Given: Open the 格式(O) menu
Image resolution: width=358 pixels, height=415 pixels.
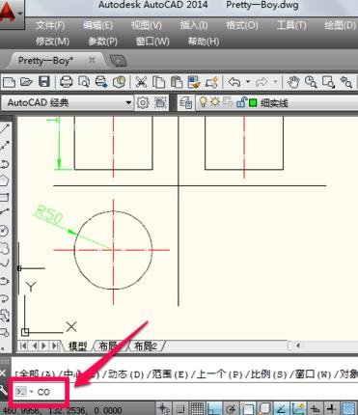Looking at the screenshot, I should (x=242, y=25).
